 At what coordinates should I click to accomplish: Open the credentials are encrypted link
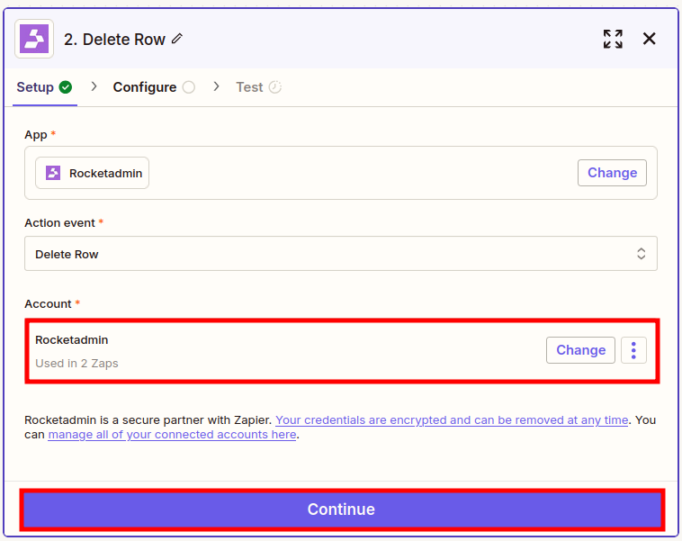(x=451, y=419)
